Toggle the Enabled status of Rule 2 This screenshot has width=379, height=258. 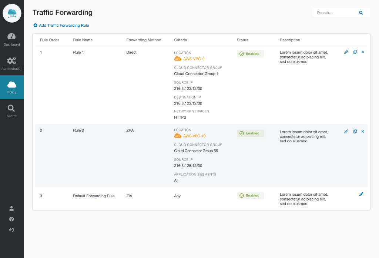click(x=251, y=133)
